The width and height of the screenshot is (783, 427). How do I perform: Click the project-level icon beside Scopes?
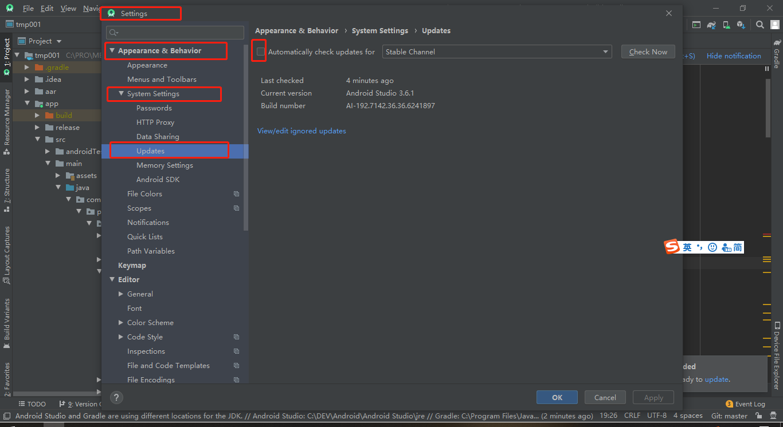coord(236,208)
